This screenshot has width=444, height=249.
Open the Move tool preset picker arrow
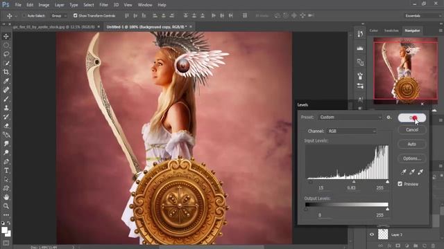(16, 16)
